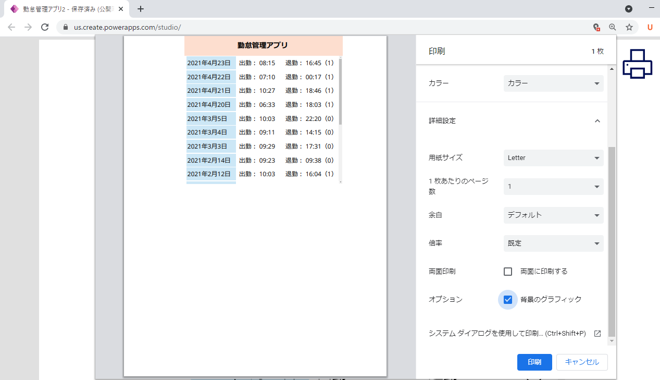Click 退勤: 17:31 (0) text
Viewport: 660px width, 380px height.
tap(309, 146)
